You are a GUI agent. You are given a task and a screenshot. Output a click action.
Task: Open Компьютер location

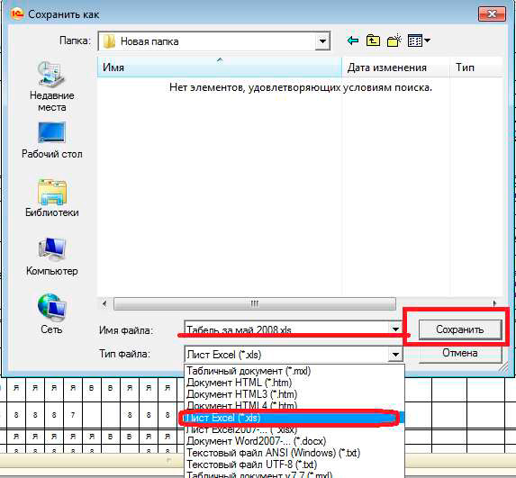(x=52, y=257)
